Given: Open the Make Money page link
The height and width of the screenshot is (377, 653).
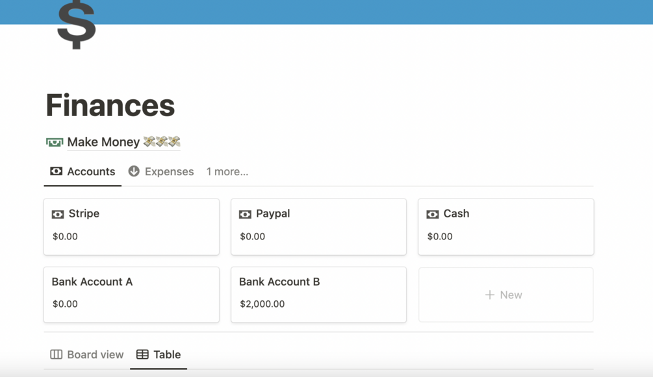Looking at the screenshot, I should tap(103, 142).
